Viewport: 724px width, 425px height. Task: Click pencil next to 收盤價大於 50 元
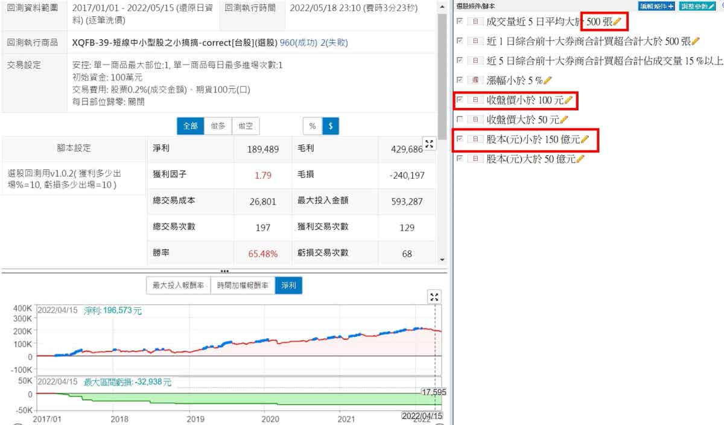pyautogui.click(x=564, y=120)
